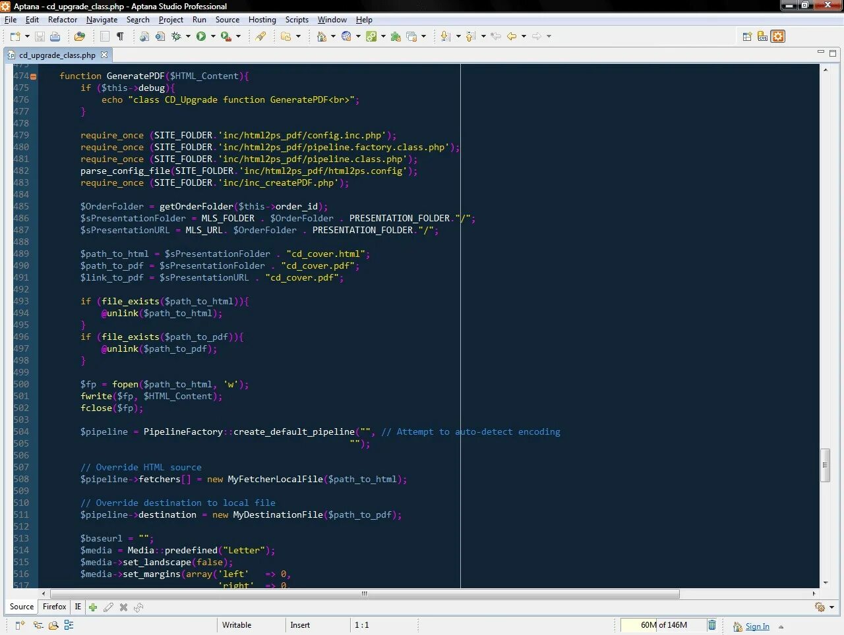
Task: Expand the External Tools dropdown arrow
Action: click(x=238, y=36)
